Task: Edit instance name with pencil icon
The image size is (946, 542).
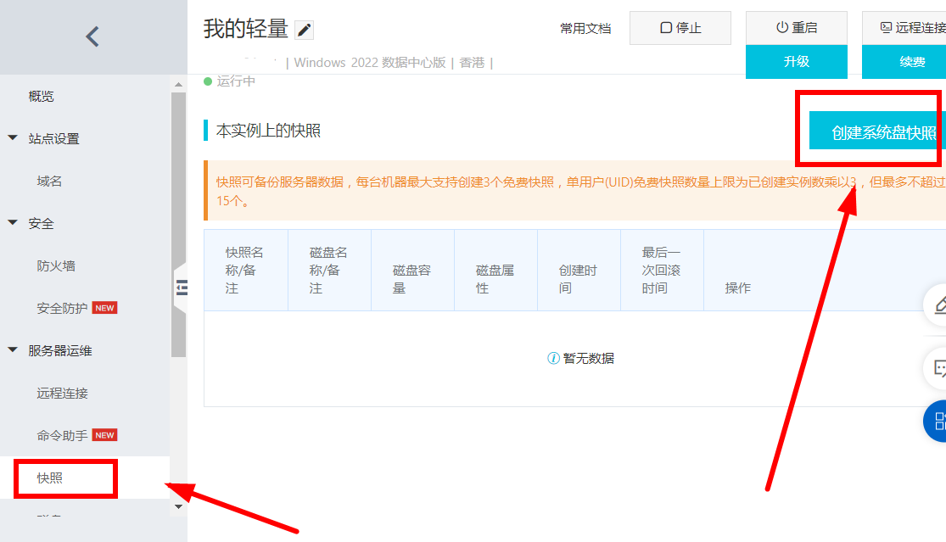Action: point(304,30)
